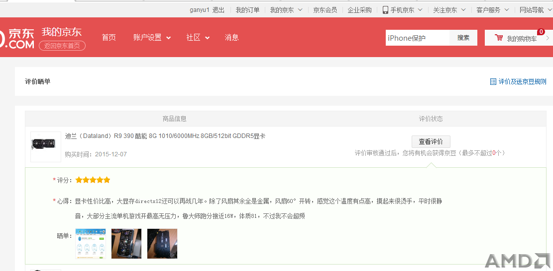Click the 评价晒单 heading
This screenshot has height=271, width=553.
[x=38, y=81]
